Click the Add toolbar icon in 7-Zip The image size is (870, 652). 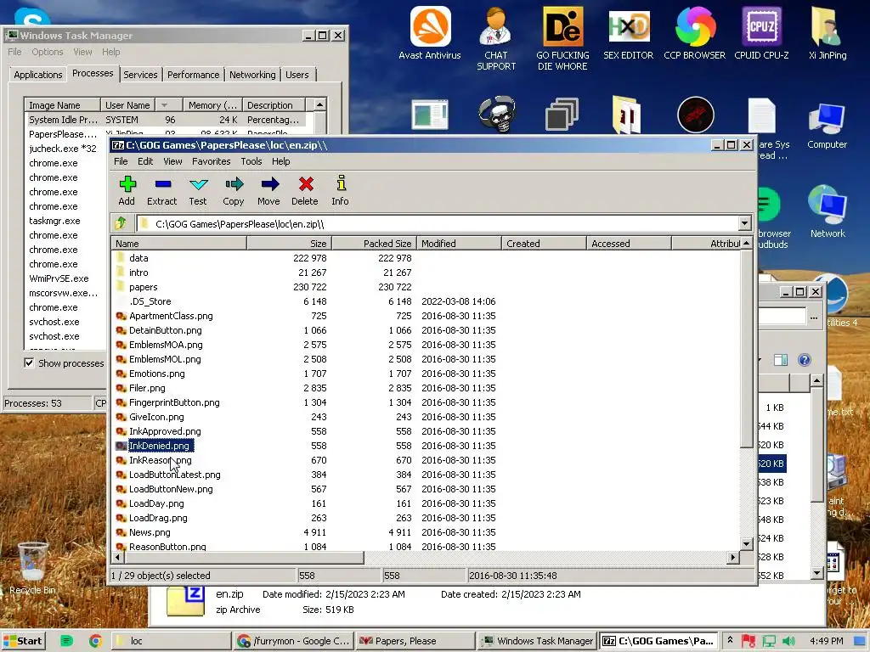127,190
